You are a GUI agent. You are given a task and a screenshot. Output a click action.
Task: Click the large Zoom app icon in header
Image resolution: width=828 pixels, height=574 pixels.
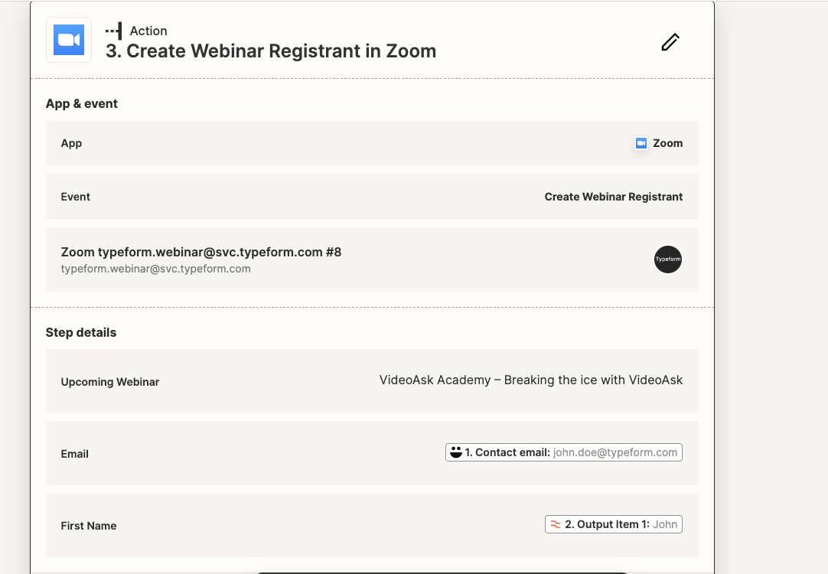69,40
